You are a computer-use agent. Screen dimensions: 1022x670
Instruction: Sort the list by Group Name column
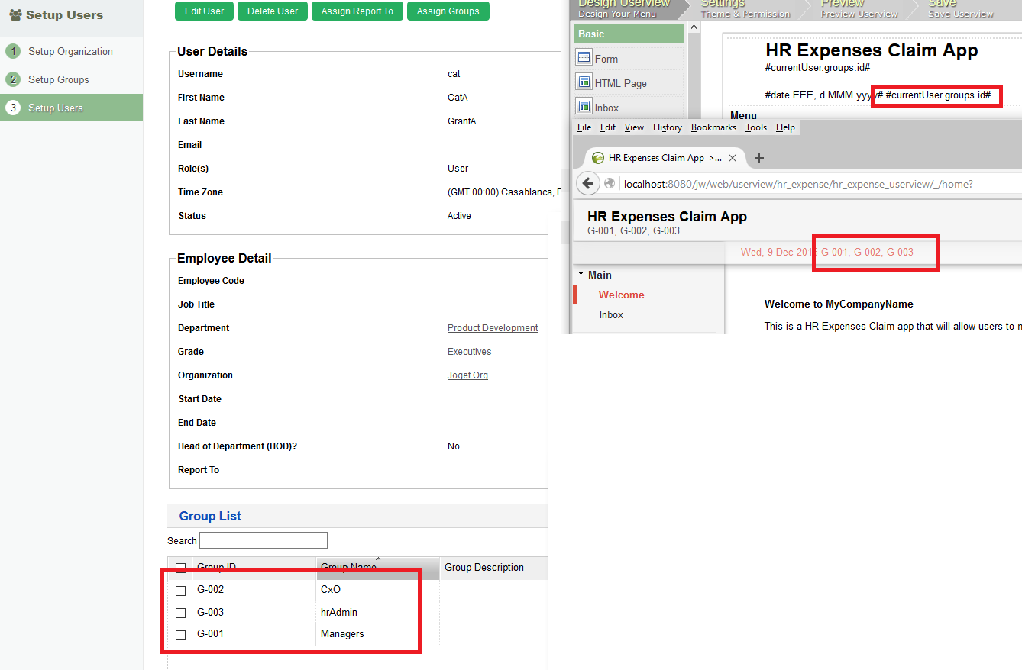point(348,568)
